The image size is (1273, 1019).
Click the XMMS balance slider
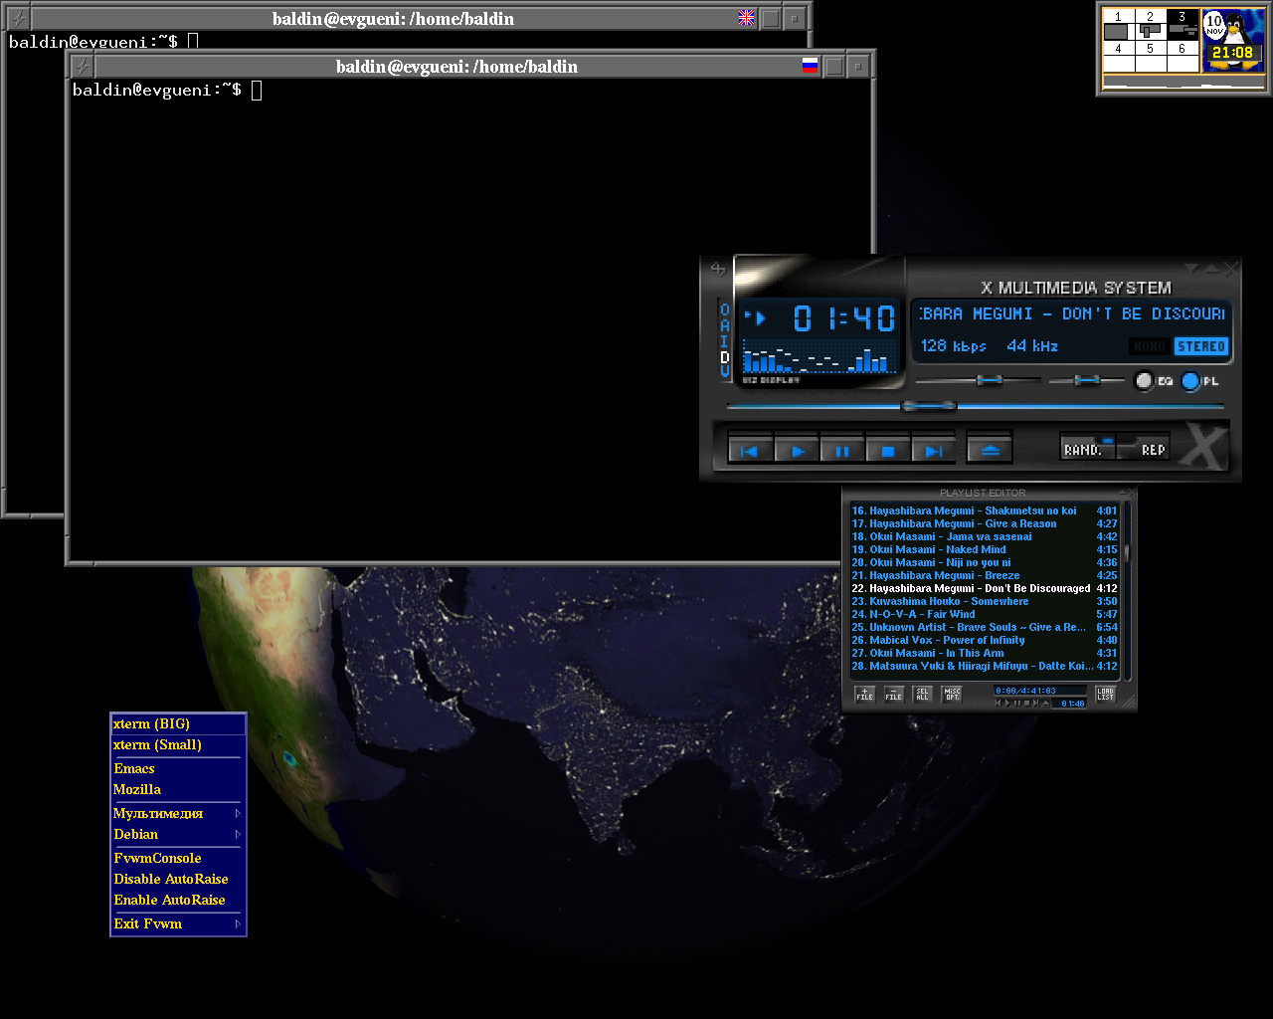point(1086,380)
